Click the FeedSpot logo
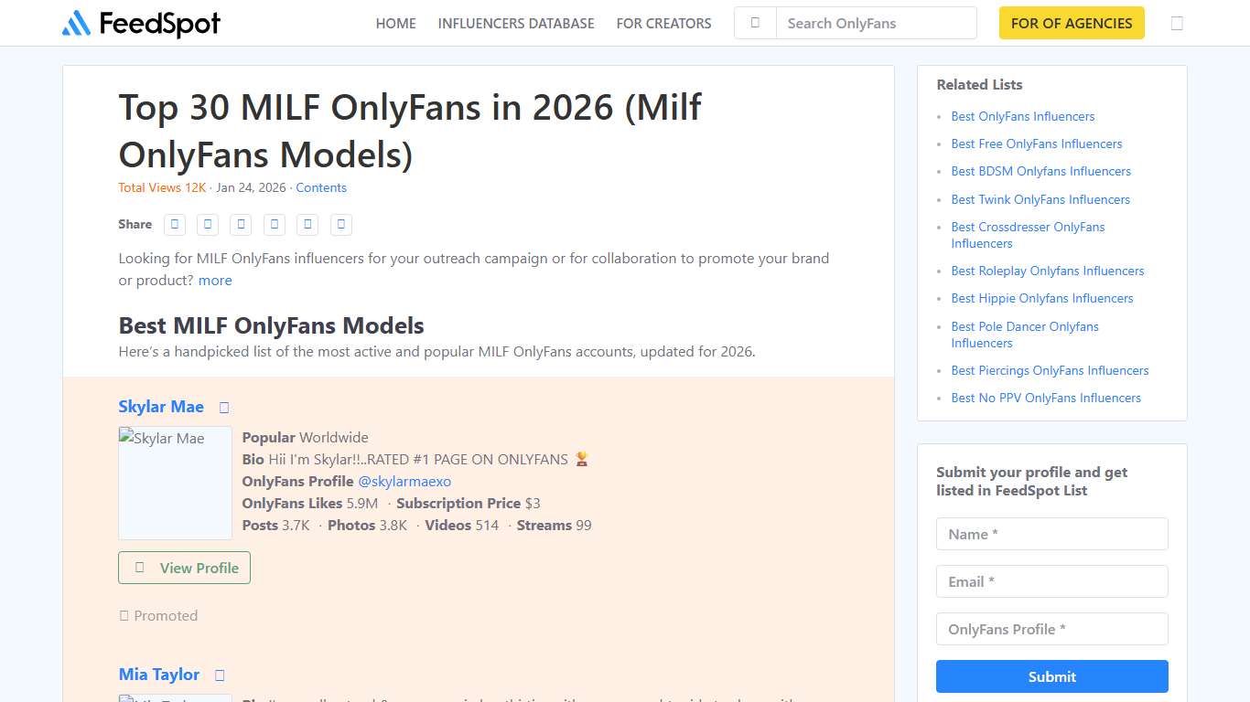This screenshot has height=702, width=1250. click(x=140, y=23)
